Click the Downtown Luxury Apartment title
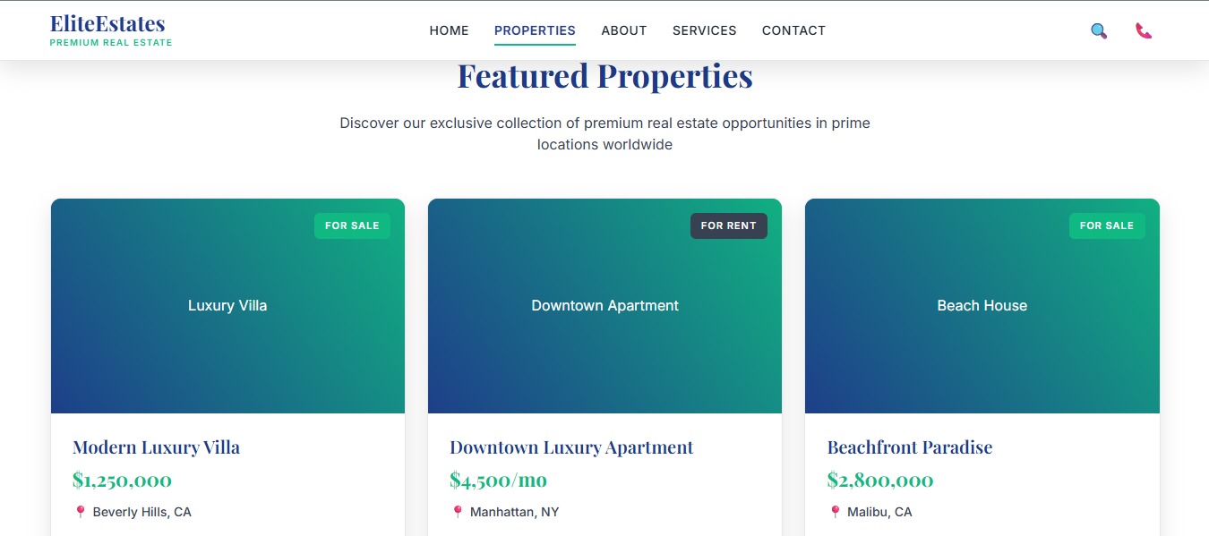The image size is (1209, 536). click(571, 447)
